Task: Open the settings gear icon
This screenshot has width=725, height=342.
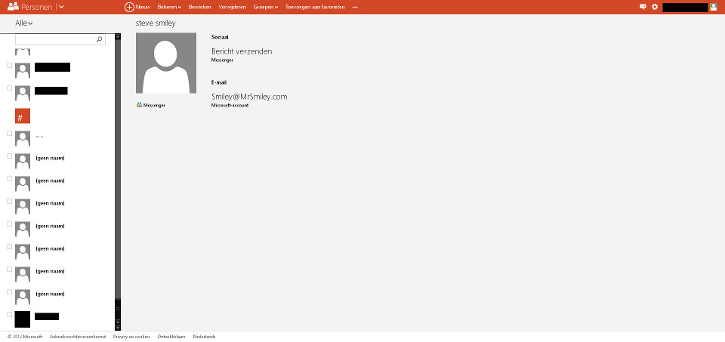Action: pyautogui.click(x=655, y=7)
